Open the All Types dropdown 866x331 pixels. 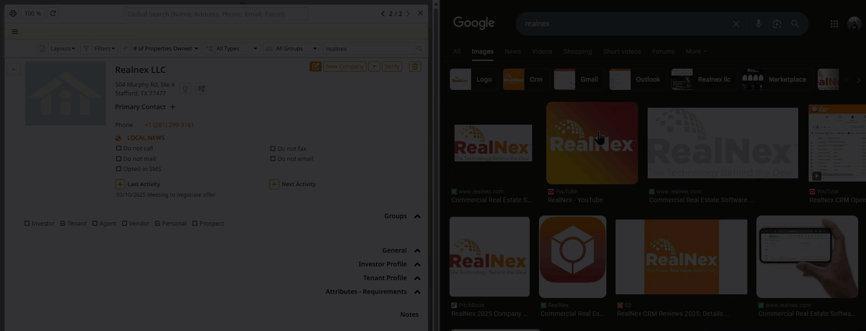tap(237, 49)
